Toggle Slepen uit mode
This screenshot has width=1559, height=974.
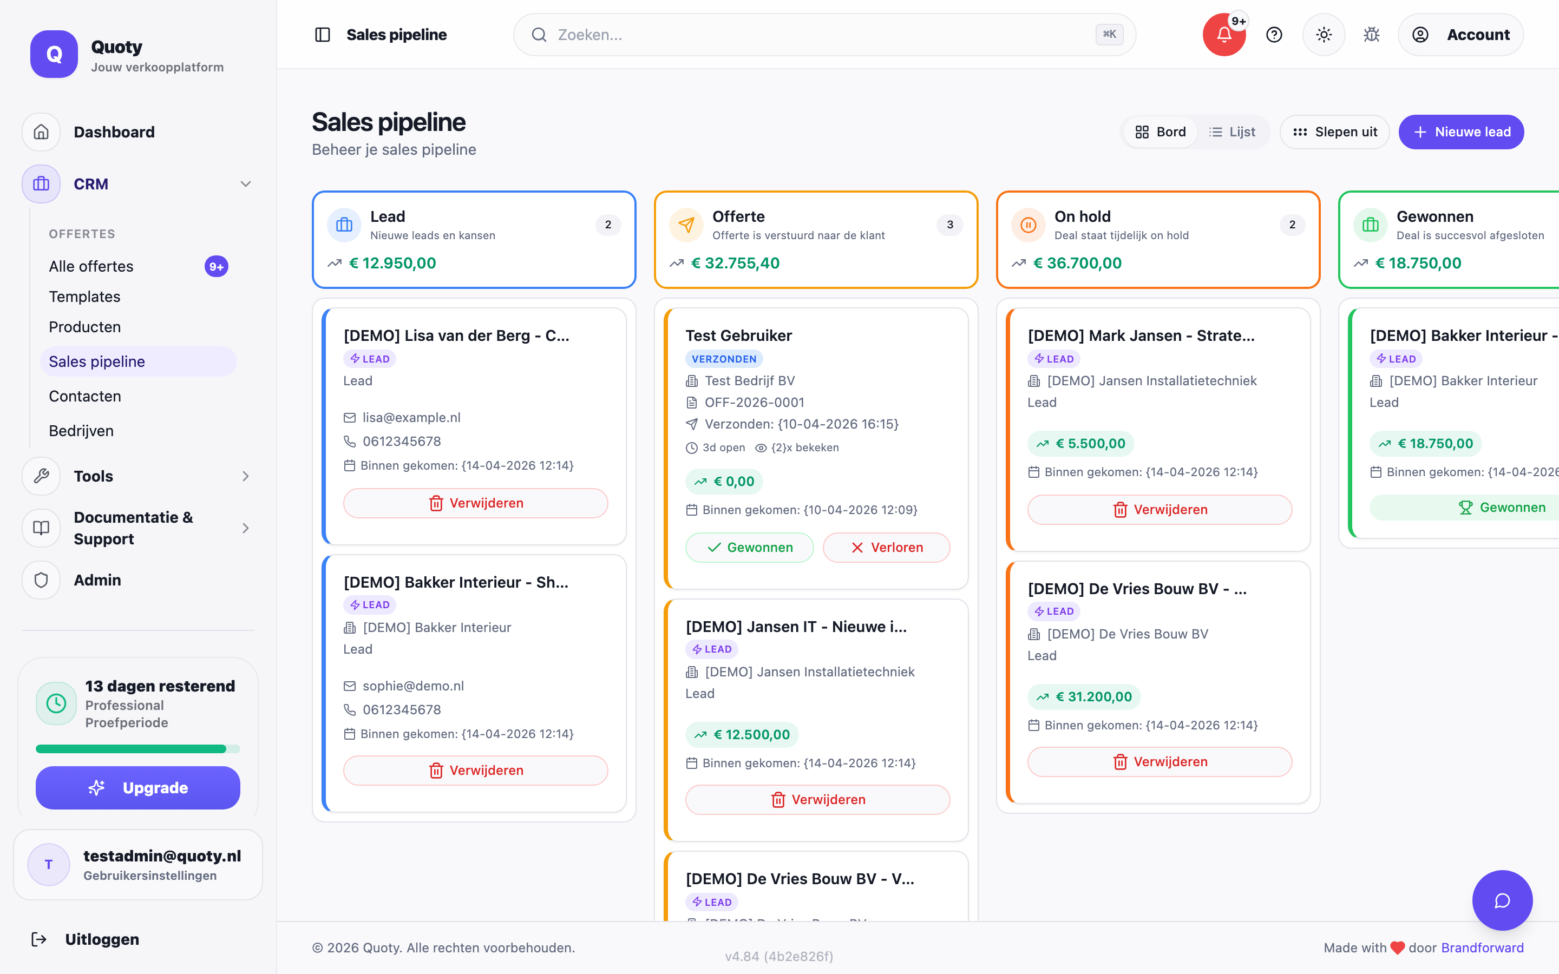point(1333,131)
